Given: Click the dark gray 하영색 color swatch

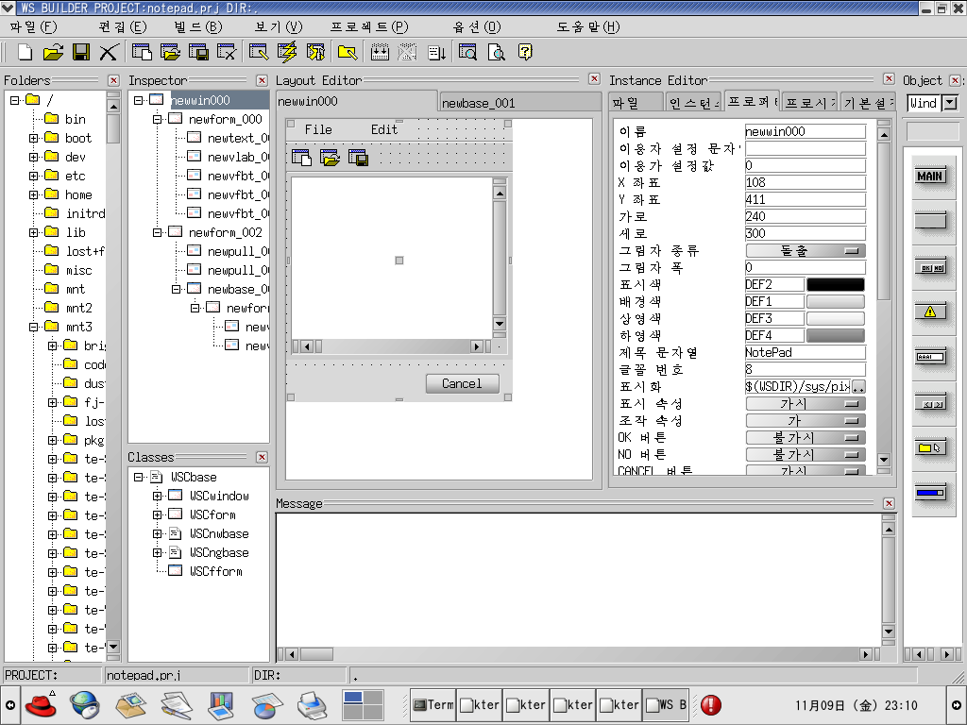Looking at the screenshot, I should (836, 335).
